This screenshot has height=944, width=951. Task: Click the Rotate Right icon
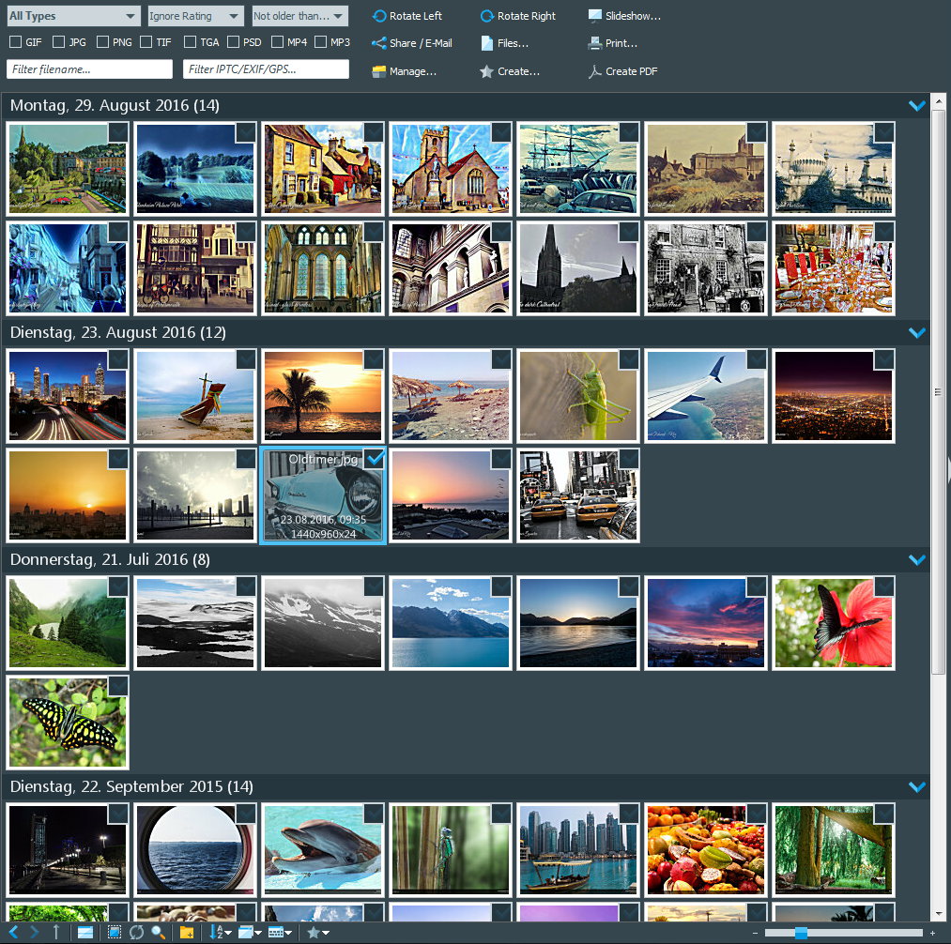(x=487, y=16)
